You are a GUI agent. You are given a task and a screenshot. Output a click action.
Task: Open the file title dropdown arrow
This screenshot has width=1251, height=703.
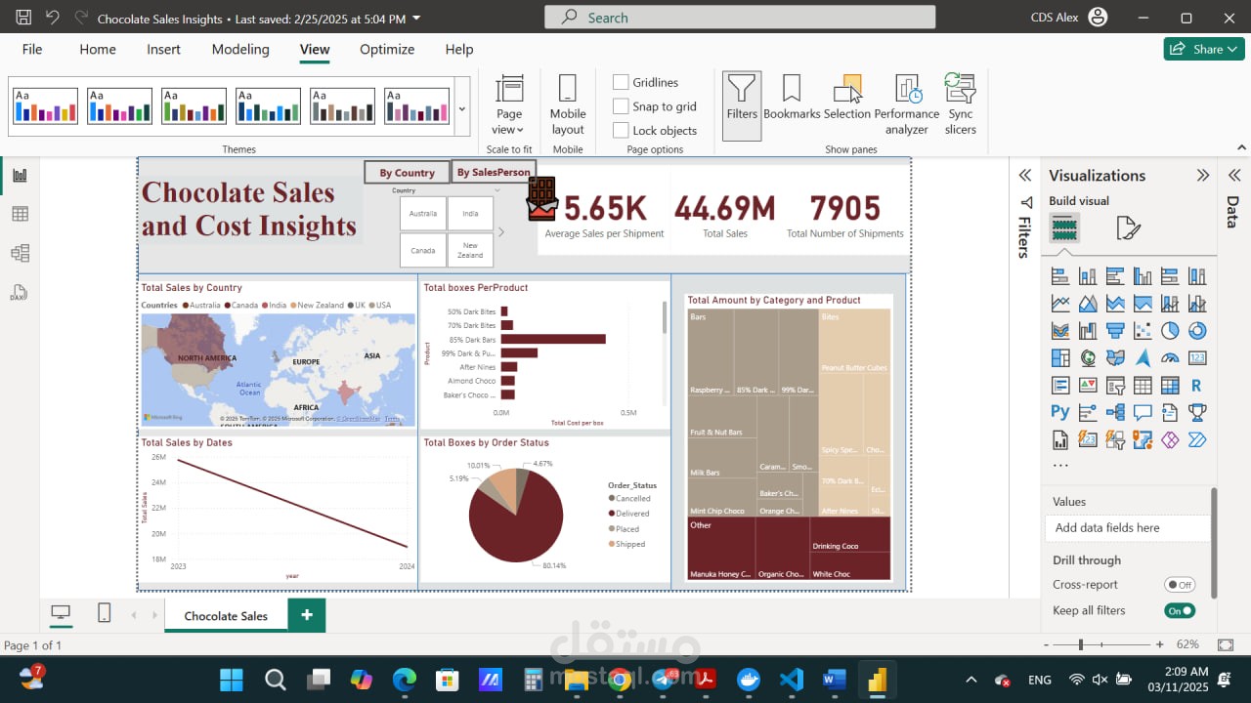[417, 19]
